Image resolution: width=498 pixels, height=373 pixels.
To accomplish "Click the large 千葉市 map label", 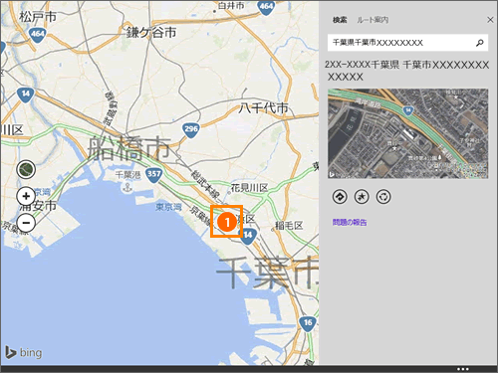I will click(268, 273).
